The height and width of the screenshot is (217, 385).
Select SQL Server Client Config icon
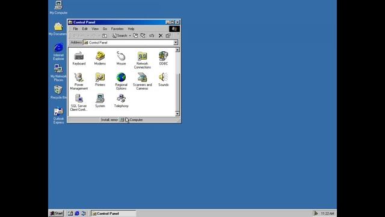(79, 102)
